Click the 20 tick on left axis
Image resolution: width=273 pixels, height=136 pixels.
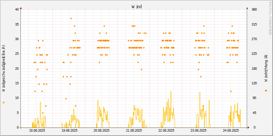pos(17,69)
